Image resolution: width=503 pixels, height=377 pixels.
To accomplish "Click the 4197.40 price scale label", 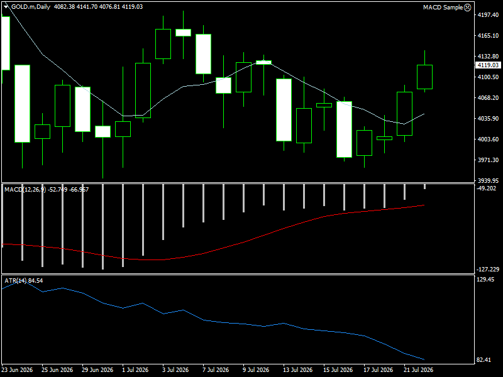I will pyautogui.click(x=488, y=14).
